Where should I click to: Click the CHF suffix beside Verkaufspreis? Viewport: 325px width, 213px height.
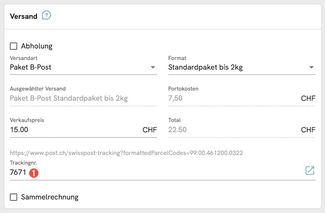[x=150, y=130]
